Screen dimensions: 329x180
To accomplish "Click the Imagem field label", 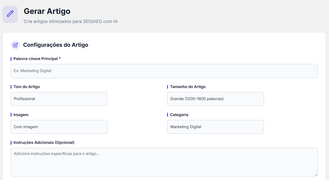I will pyautogui.click(x=21, y=115).
